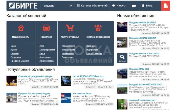
Task: Open the Недвижимость house icon category
Action: pos(20,28)
